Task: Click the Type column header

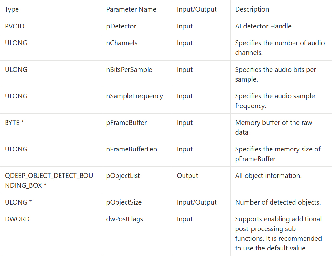Action: point(12,9)
